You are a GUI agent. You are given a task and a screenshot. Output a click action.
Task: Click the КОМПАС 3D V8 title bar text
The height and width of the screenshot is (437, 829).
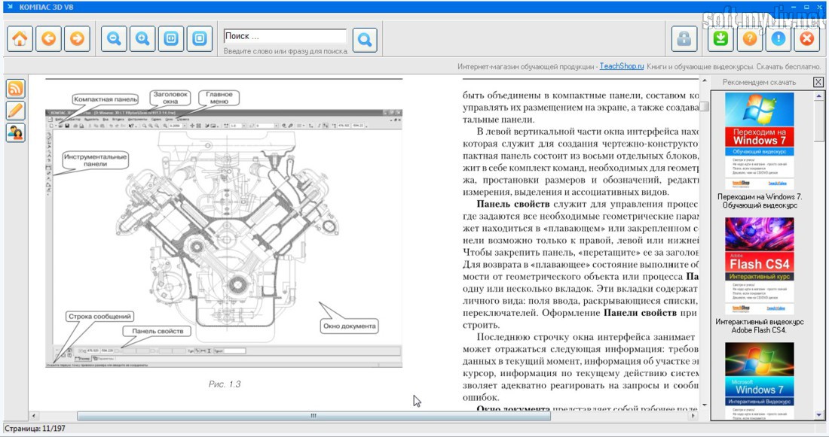[x=47, y=8]
